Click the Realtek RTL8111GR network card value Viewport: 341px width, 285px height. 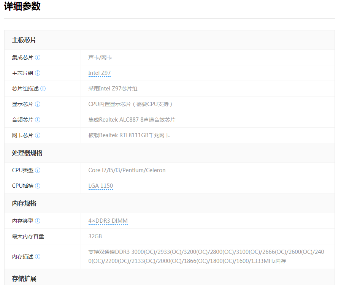tap(129, 135)
